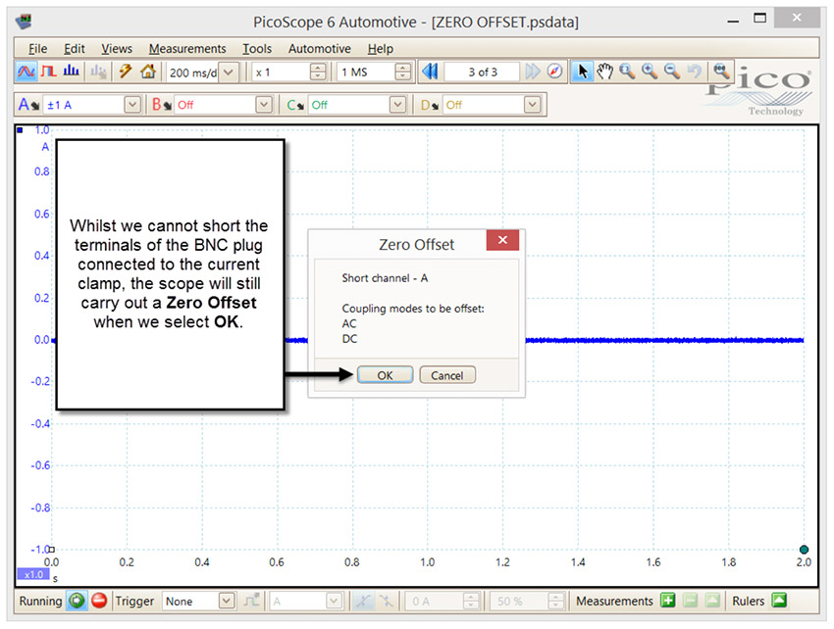Open the File menu

pyautogui.click(x=37, y=48)
